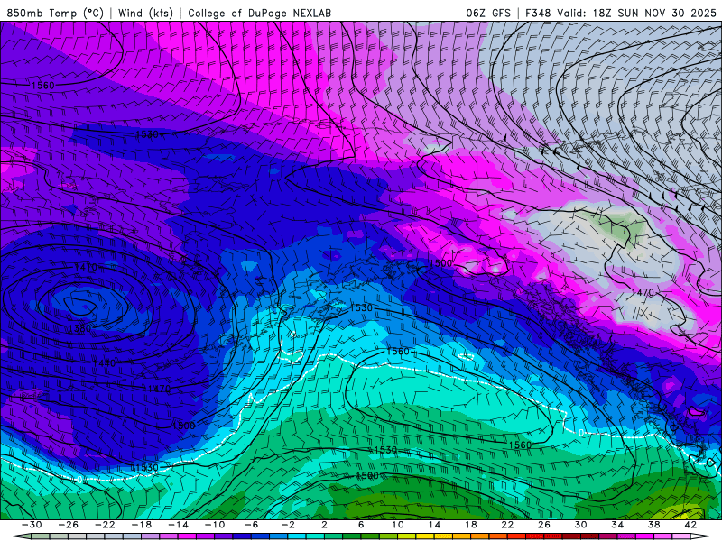Select the 1380 contour label
722x541 pixels.
[x=79, y=328]
